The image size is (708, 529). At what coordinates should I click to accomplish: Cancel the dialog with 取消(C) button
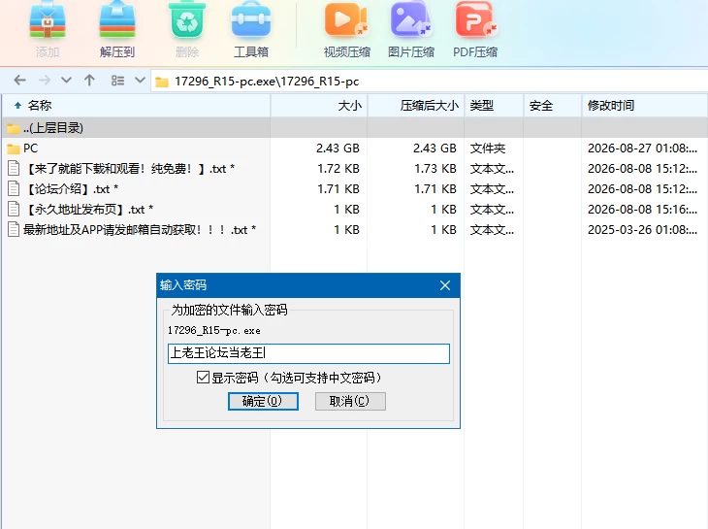(x=350, y=401)
